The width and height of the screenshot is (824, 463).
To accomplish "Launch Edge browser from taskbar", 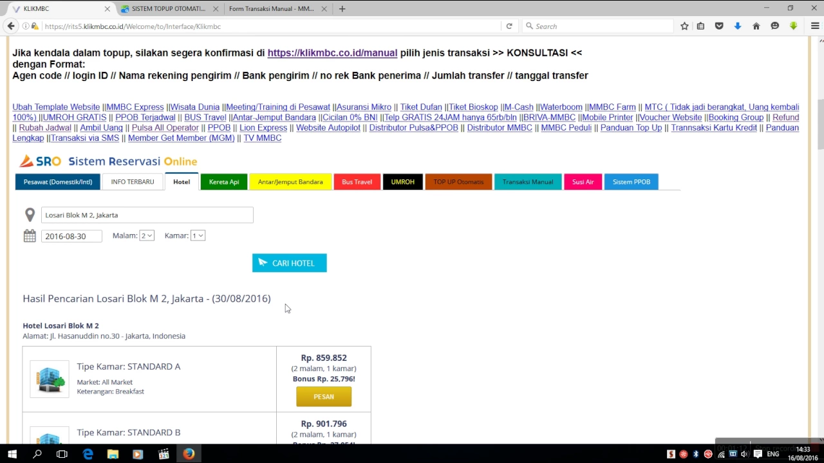I will [x=88, y=454].
